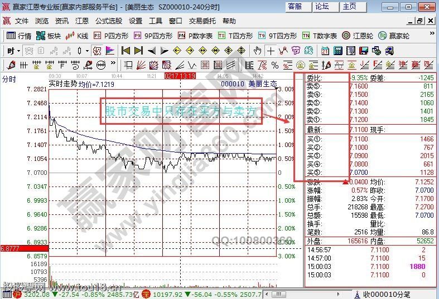439x299 pixels.
Task: Select the hand pan tool
Action: click(x=257, y=51)
